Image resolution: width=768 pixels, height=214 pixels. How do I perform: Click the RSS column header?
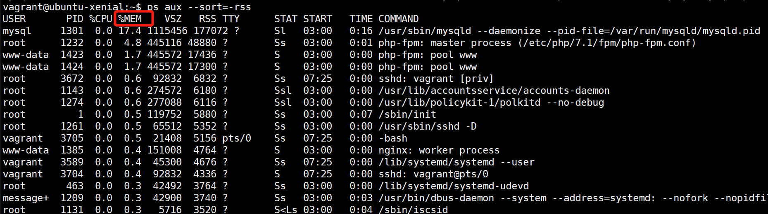tap(207, 19)
